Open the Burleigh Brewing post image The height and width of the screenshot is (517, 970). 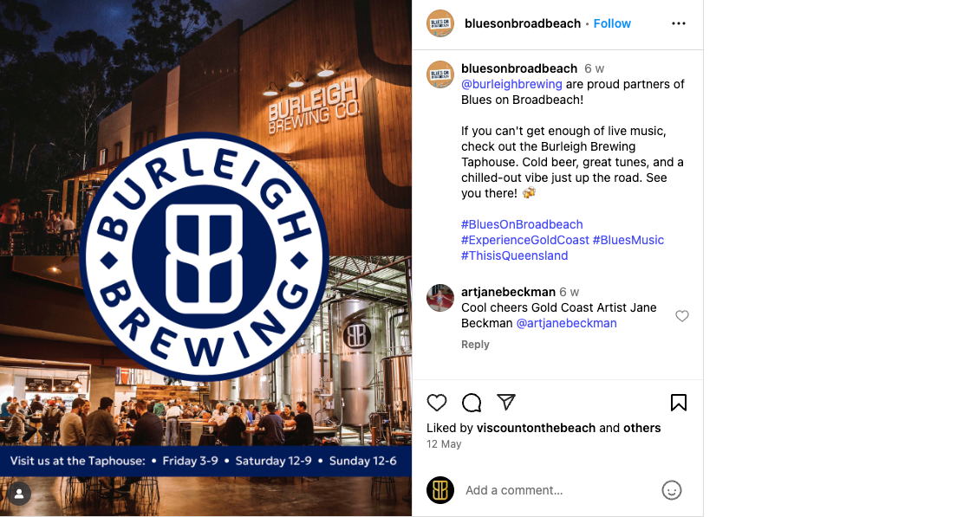[206, 258]
